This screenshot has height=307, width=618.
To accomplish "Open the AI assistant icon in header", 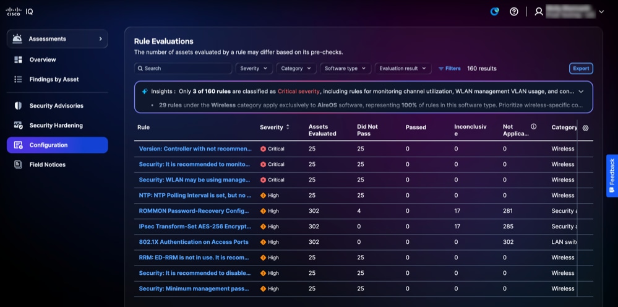I will coord(494,11).
